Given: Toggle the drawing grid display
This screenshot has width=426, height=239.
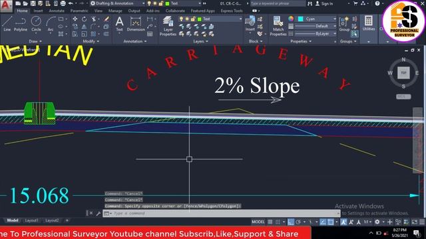Looking at the screenshot, I should (x=270, y=222).
